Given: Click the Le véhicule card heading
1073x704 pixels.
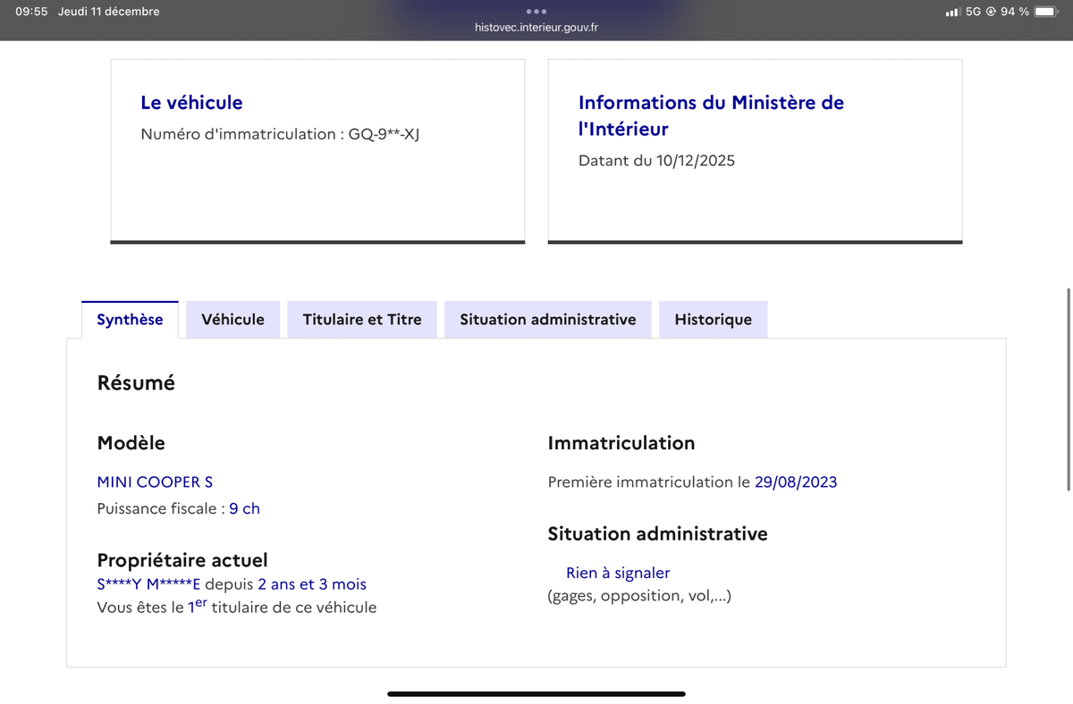Looking at the screenshot, I should point(191,103).
